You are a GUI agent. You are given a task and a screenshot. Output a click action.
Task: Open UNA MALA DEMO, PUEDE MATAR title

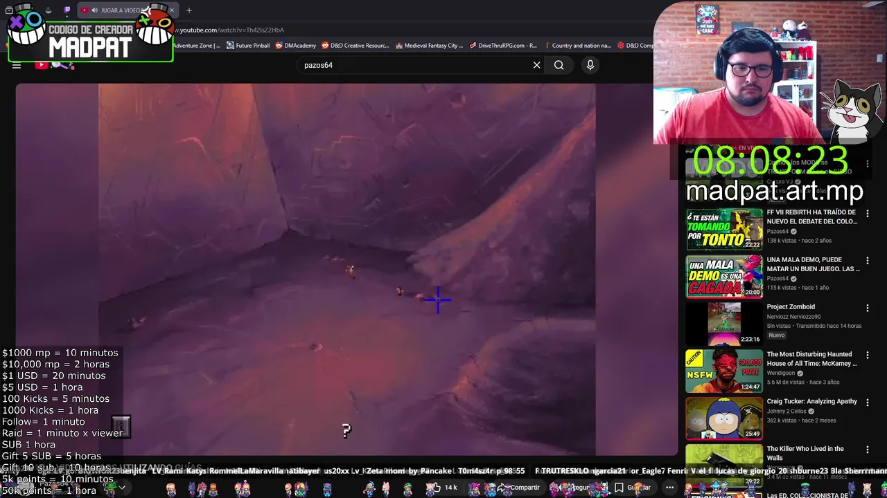(813, 264)
